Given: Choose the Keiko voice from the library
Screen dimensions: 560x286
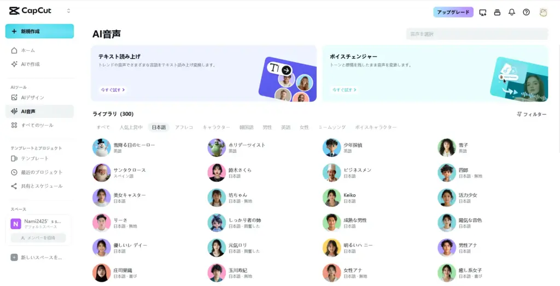Looking at the screenshot, I should pos(331,198).
